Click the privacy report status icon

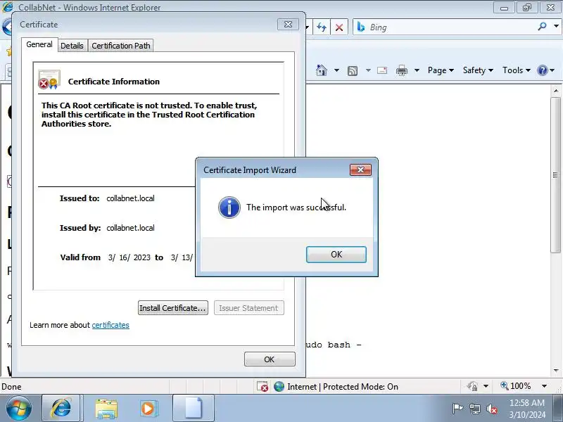point(472,386)
